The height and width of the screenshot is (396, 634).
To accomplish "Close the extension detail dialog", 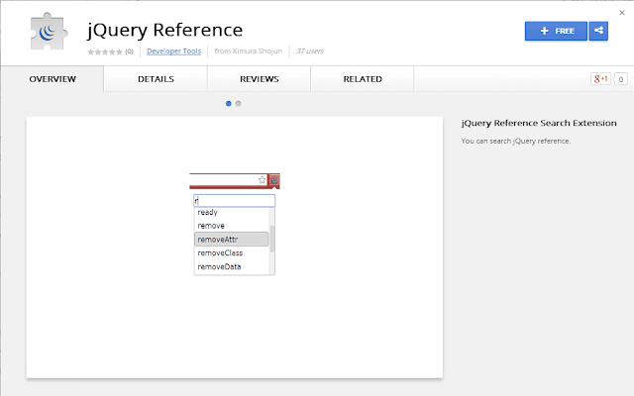I will point(622,13).
